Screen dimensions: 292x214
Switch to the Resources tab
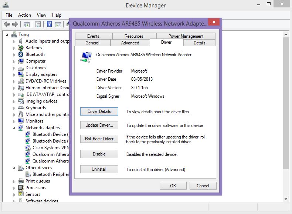pos(134,36)
